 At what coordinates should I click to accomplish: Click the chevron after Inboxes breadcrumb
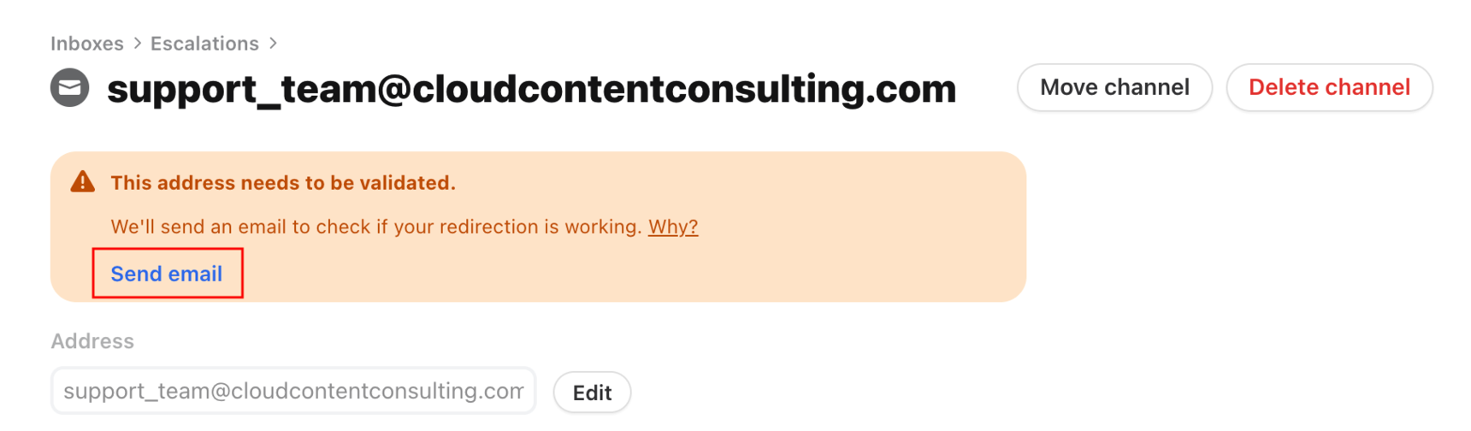pyautogui.click(x=137, y=43)
